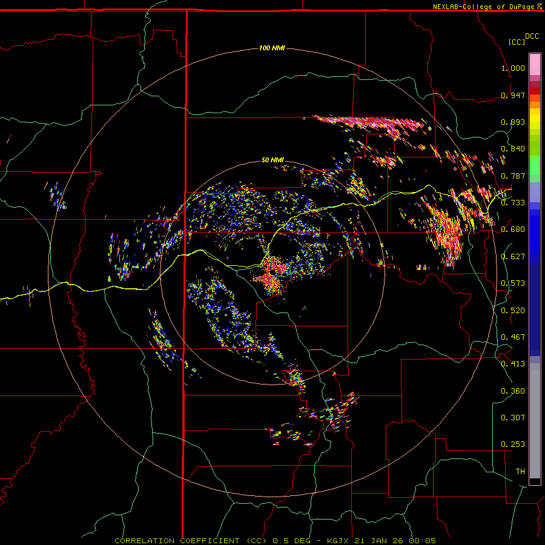
Task: Select the 0.787 color scale value
Action: click(x=513, y=176)
